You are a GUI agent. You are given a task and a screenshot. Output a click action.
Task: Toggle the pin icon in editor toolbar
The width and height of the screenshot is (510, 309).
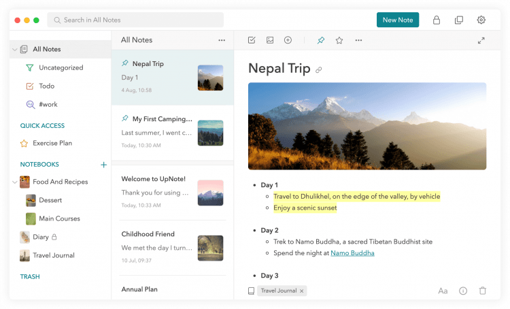pos(321,40)
